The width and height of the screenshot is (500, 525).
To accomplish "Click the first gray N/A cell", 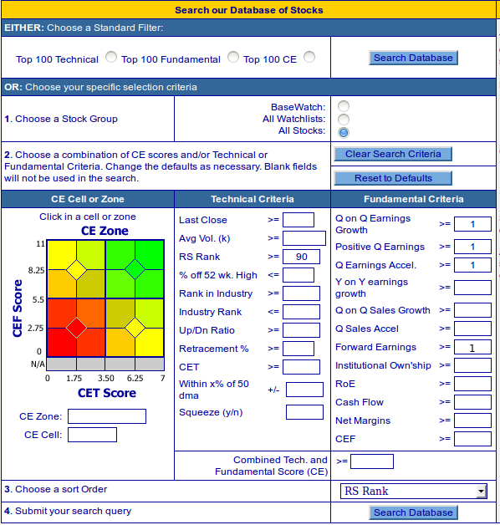I will (61, 364).
